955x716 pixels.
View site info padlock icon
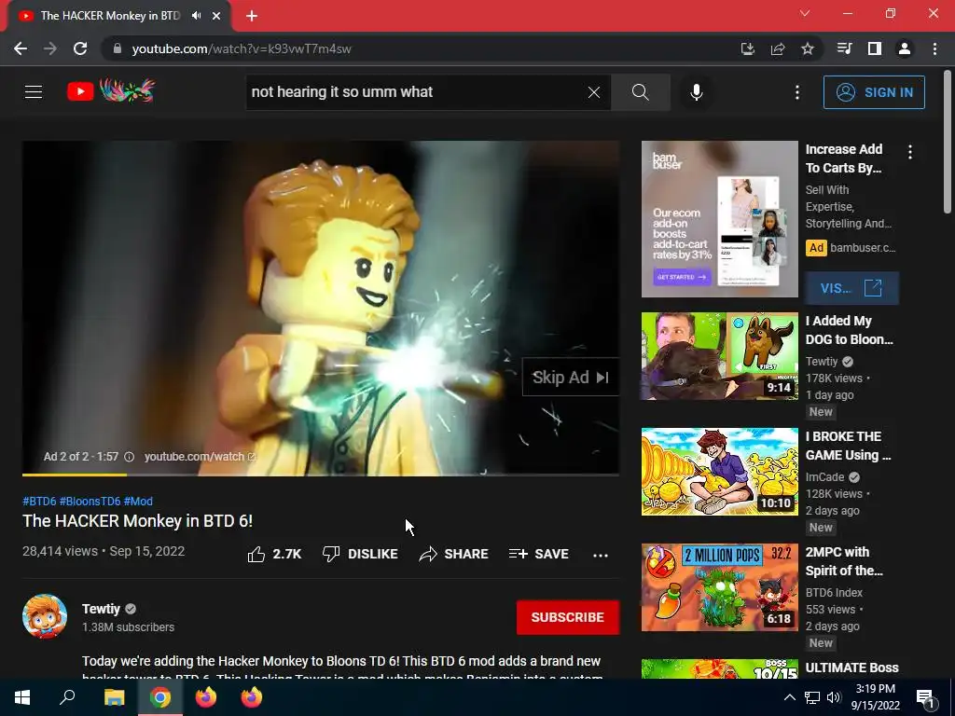click(x=118, y=48)
